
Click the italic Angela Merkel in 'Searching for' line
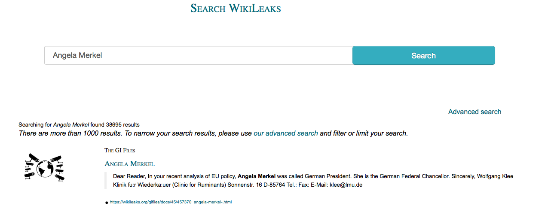coord(71,124)
